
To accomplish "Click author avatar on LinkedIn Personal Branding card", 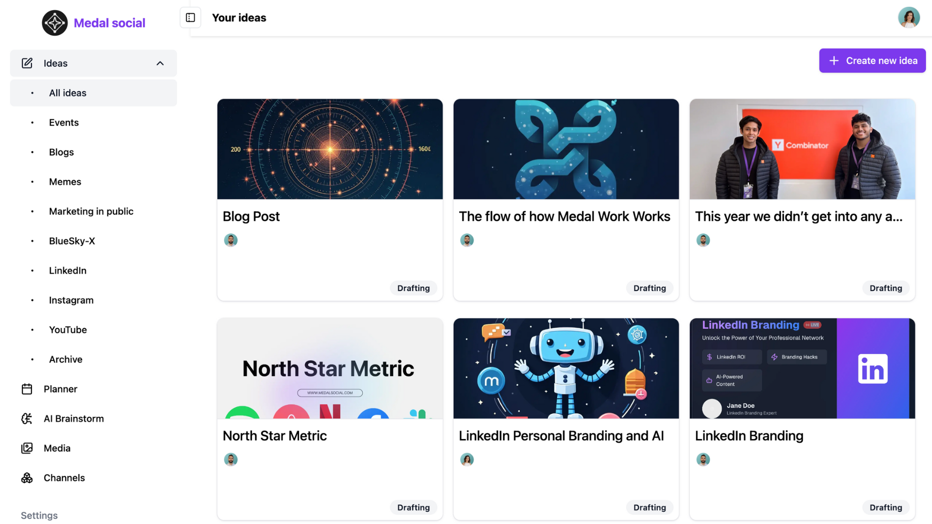I will tap(467, 459).
